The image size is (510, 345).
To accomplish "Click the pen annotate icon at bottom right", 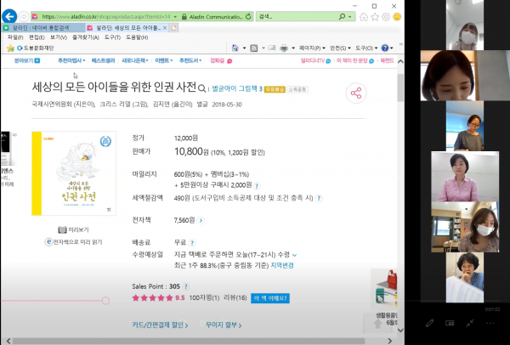I will coord(430,323).
